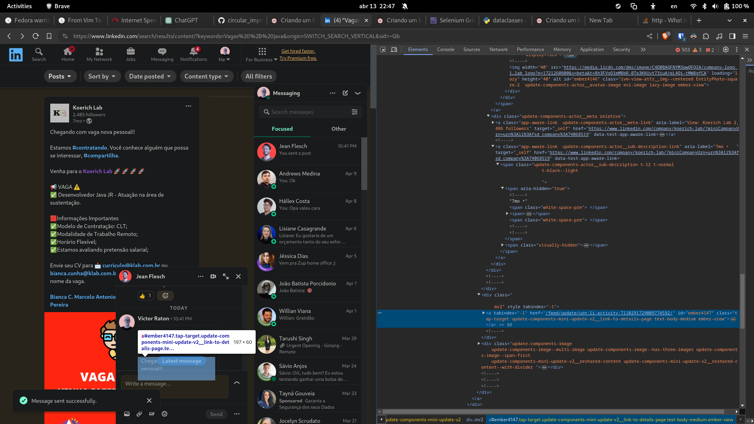
Task: Expand message compose box chevron
Action: pos(237,382)
